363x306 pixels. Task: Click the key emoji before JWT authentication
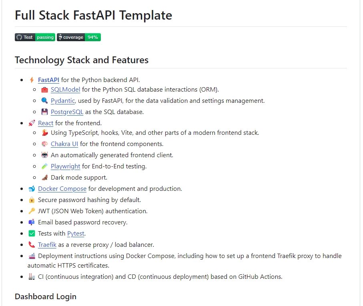(x=32, y=211)
